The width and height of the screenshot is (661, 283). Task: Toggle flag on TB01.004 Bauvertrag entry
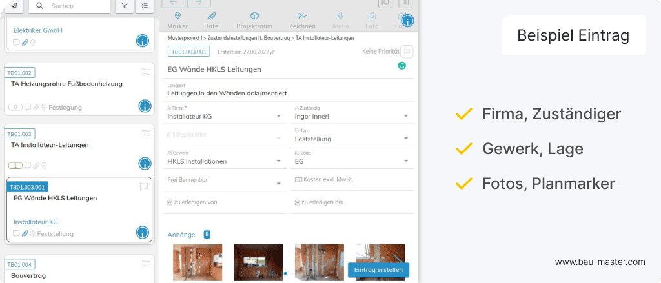pyautogui.click(x=146, y=264)
